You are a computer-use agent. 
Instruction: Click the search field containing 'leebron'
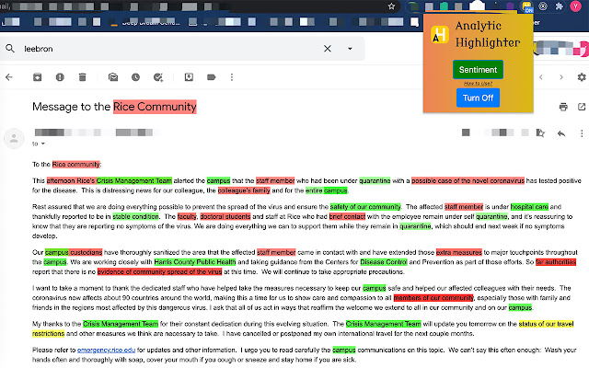pos(166,48)
